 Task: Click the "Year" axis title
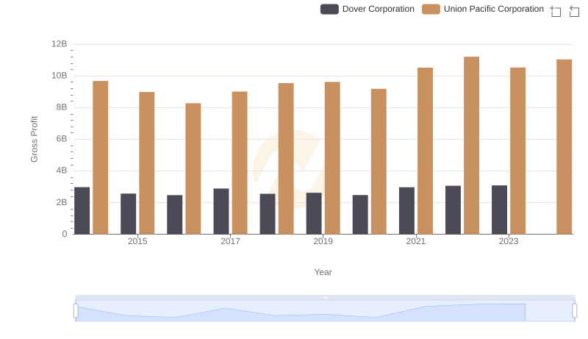coord(323,272)
